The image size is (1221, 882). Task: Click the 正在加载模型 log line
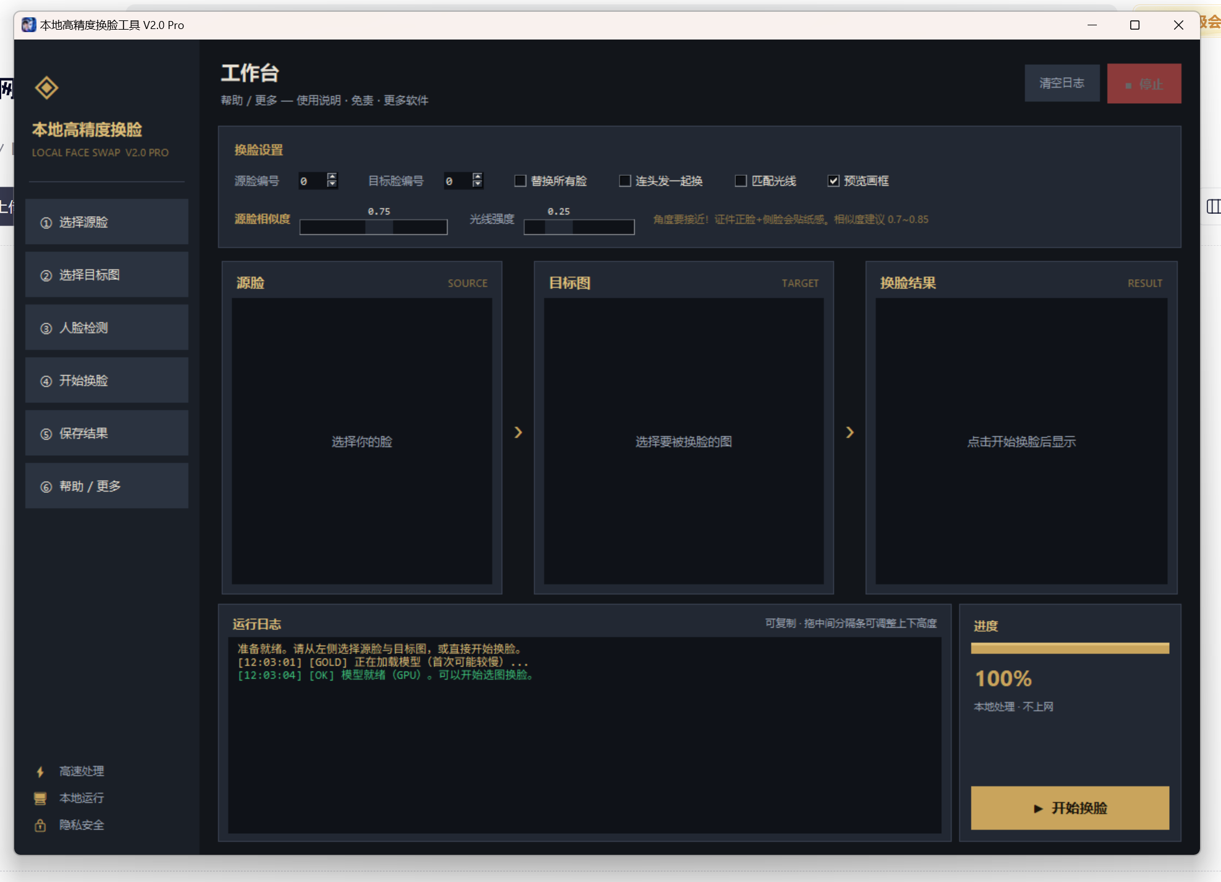(x=383, y=662)
